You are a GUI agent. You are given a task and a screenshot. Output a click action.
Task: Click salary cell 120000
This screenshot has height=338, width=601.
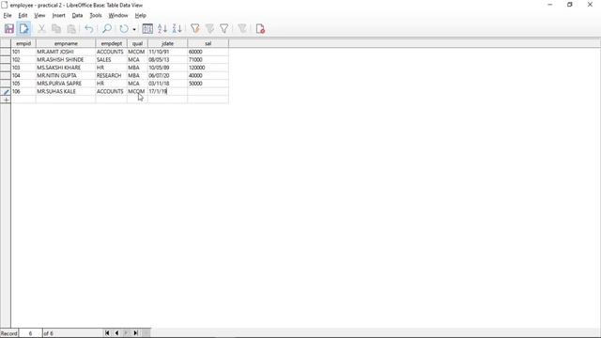[x=208, y=68]
